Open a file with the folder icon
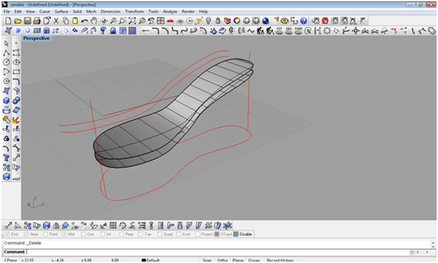This screenshot has height=263, width=438. pyautogui.click(x=18, y=21)
